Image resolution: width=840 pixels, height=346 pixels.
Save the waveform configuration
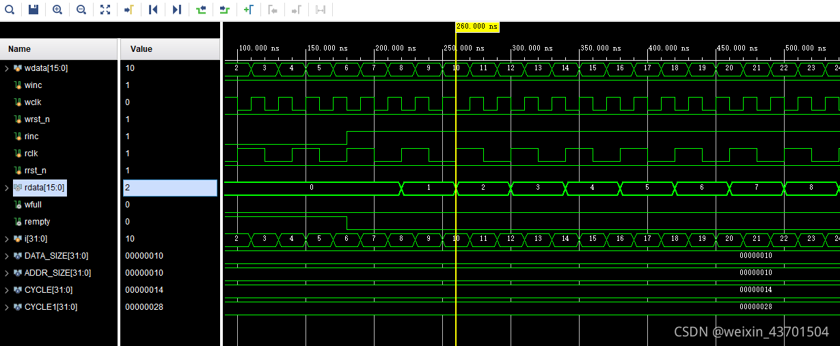(x=33, y=10)
